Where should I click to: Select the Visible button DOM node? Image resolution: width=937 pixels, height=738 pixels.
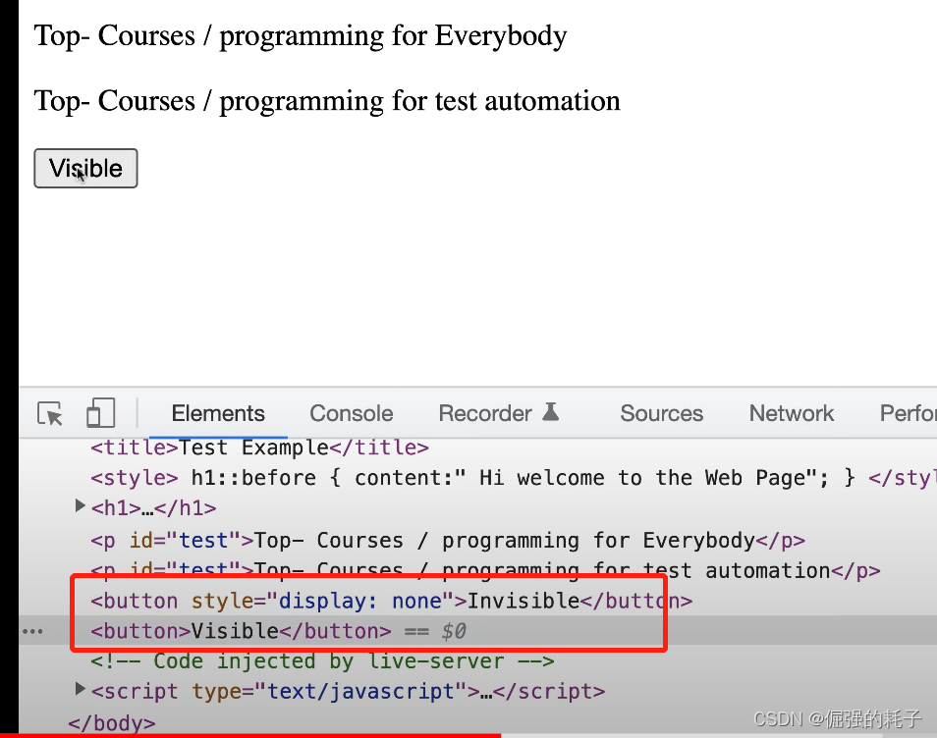(x=241, y=631)
